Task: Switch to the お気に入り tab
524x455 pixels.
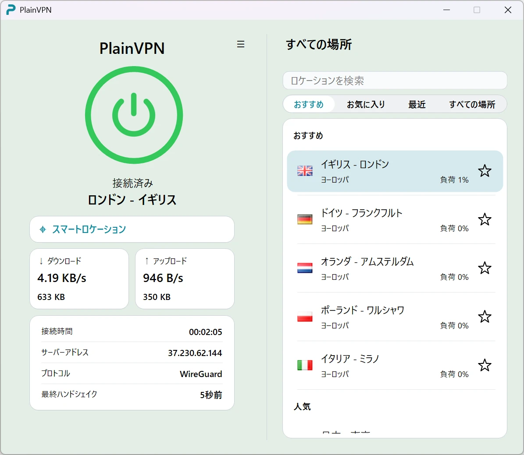Action: tap(366, 105)
